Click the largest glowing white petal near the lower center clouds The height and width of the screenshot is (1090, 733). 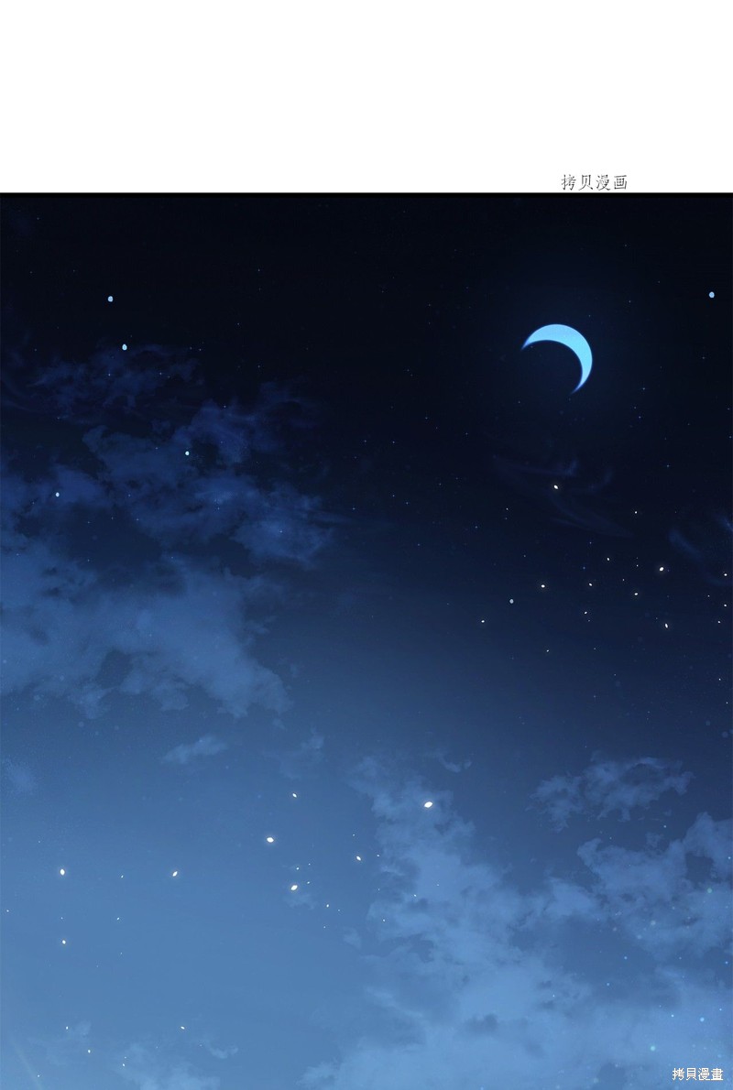click(428, 804)
